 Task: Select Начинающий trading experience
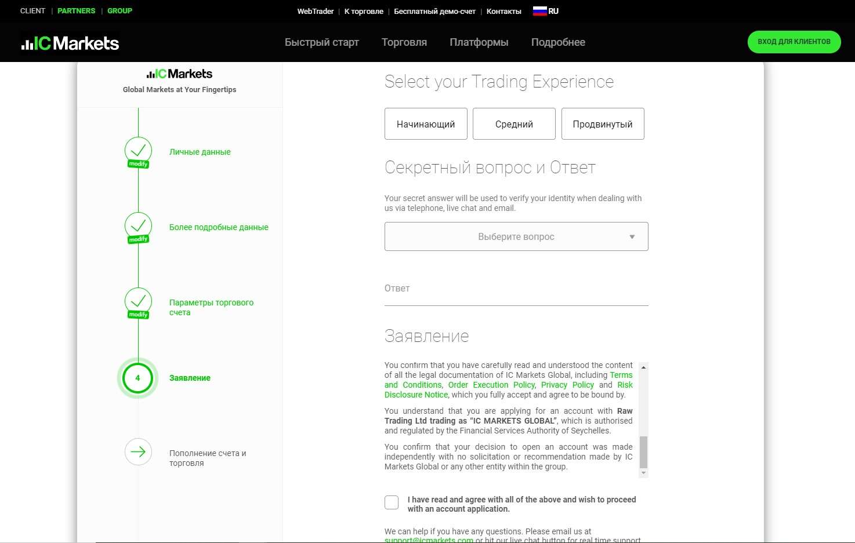[426, 123]
